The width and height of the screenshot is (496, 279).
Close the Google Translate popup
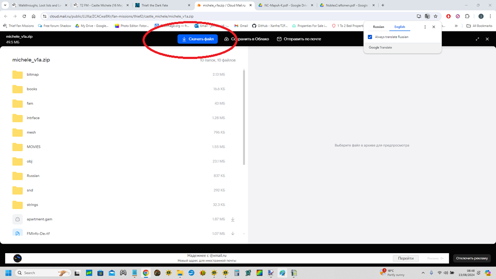[x=434, y=27]
